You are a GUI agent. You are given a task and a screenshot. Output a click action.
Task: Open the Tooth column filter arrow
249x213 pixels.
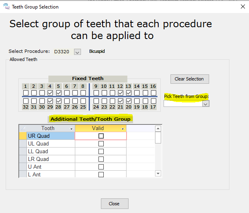[x=71, y=128]
